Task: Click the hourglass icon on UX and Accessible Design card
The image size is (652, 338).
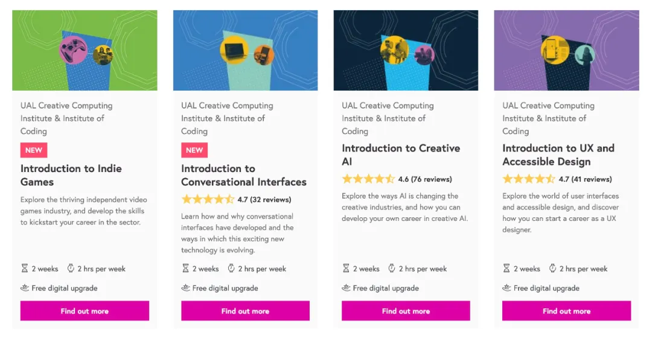Action: click(x=507, y=269)
